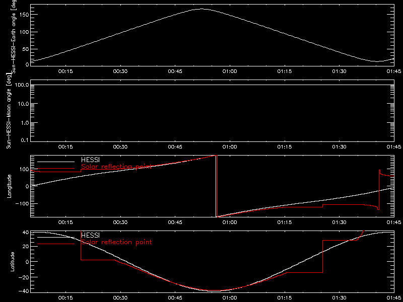This screenshot has width=403, height=302.
Task: Click the '-20' tick on Latitude axis
Action: pyautogui.click(x=23, y=277)
